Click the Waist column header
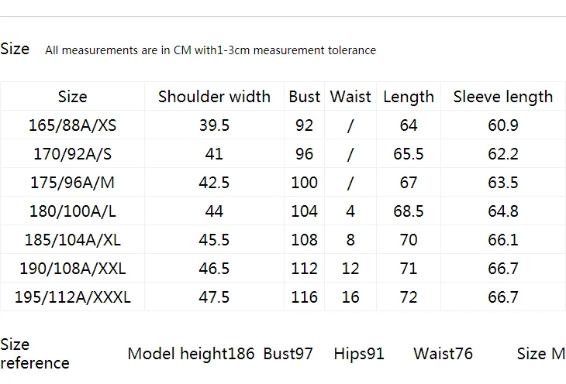 coord(350,97)
